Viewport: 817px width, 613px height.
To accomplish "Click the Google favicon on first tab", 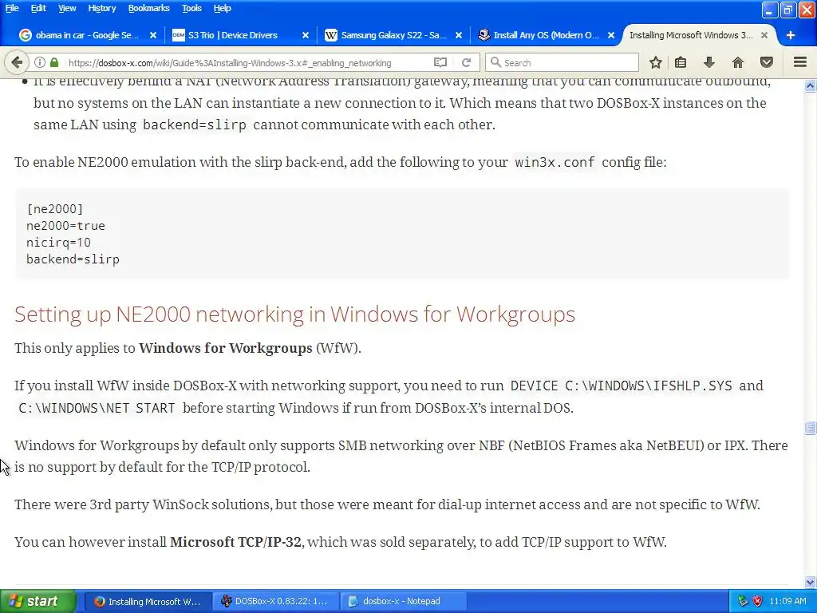I will pyautogui.click(x=25, y=35).
